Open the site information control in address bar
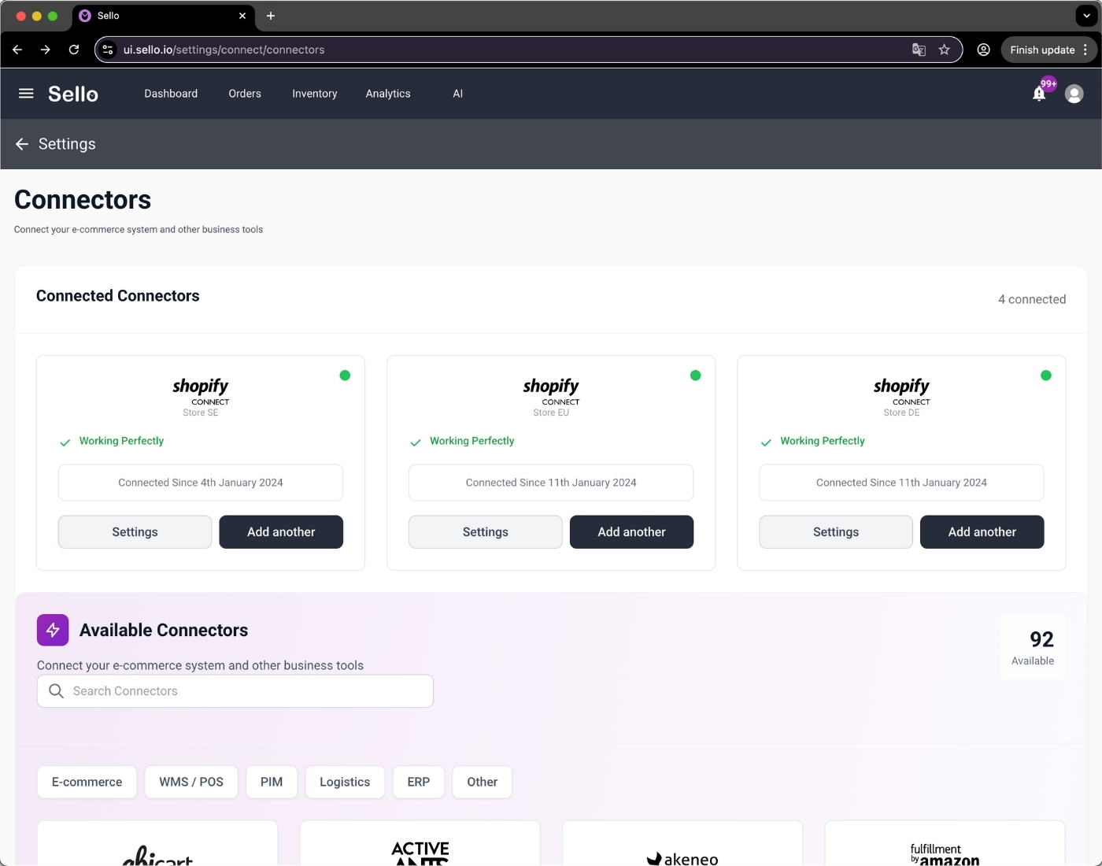The width and height of the screenshot is (1102, 866). [x=107, y=49]
